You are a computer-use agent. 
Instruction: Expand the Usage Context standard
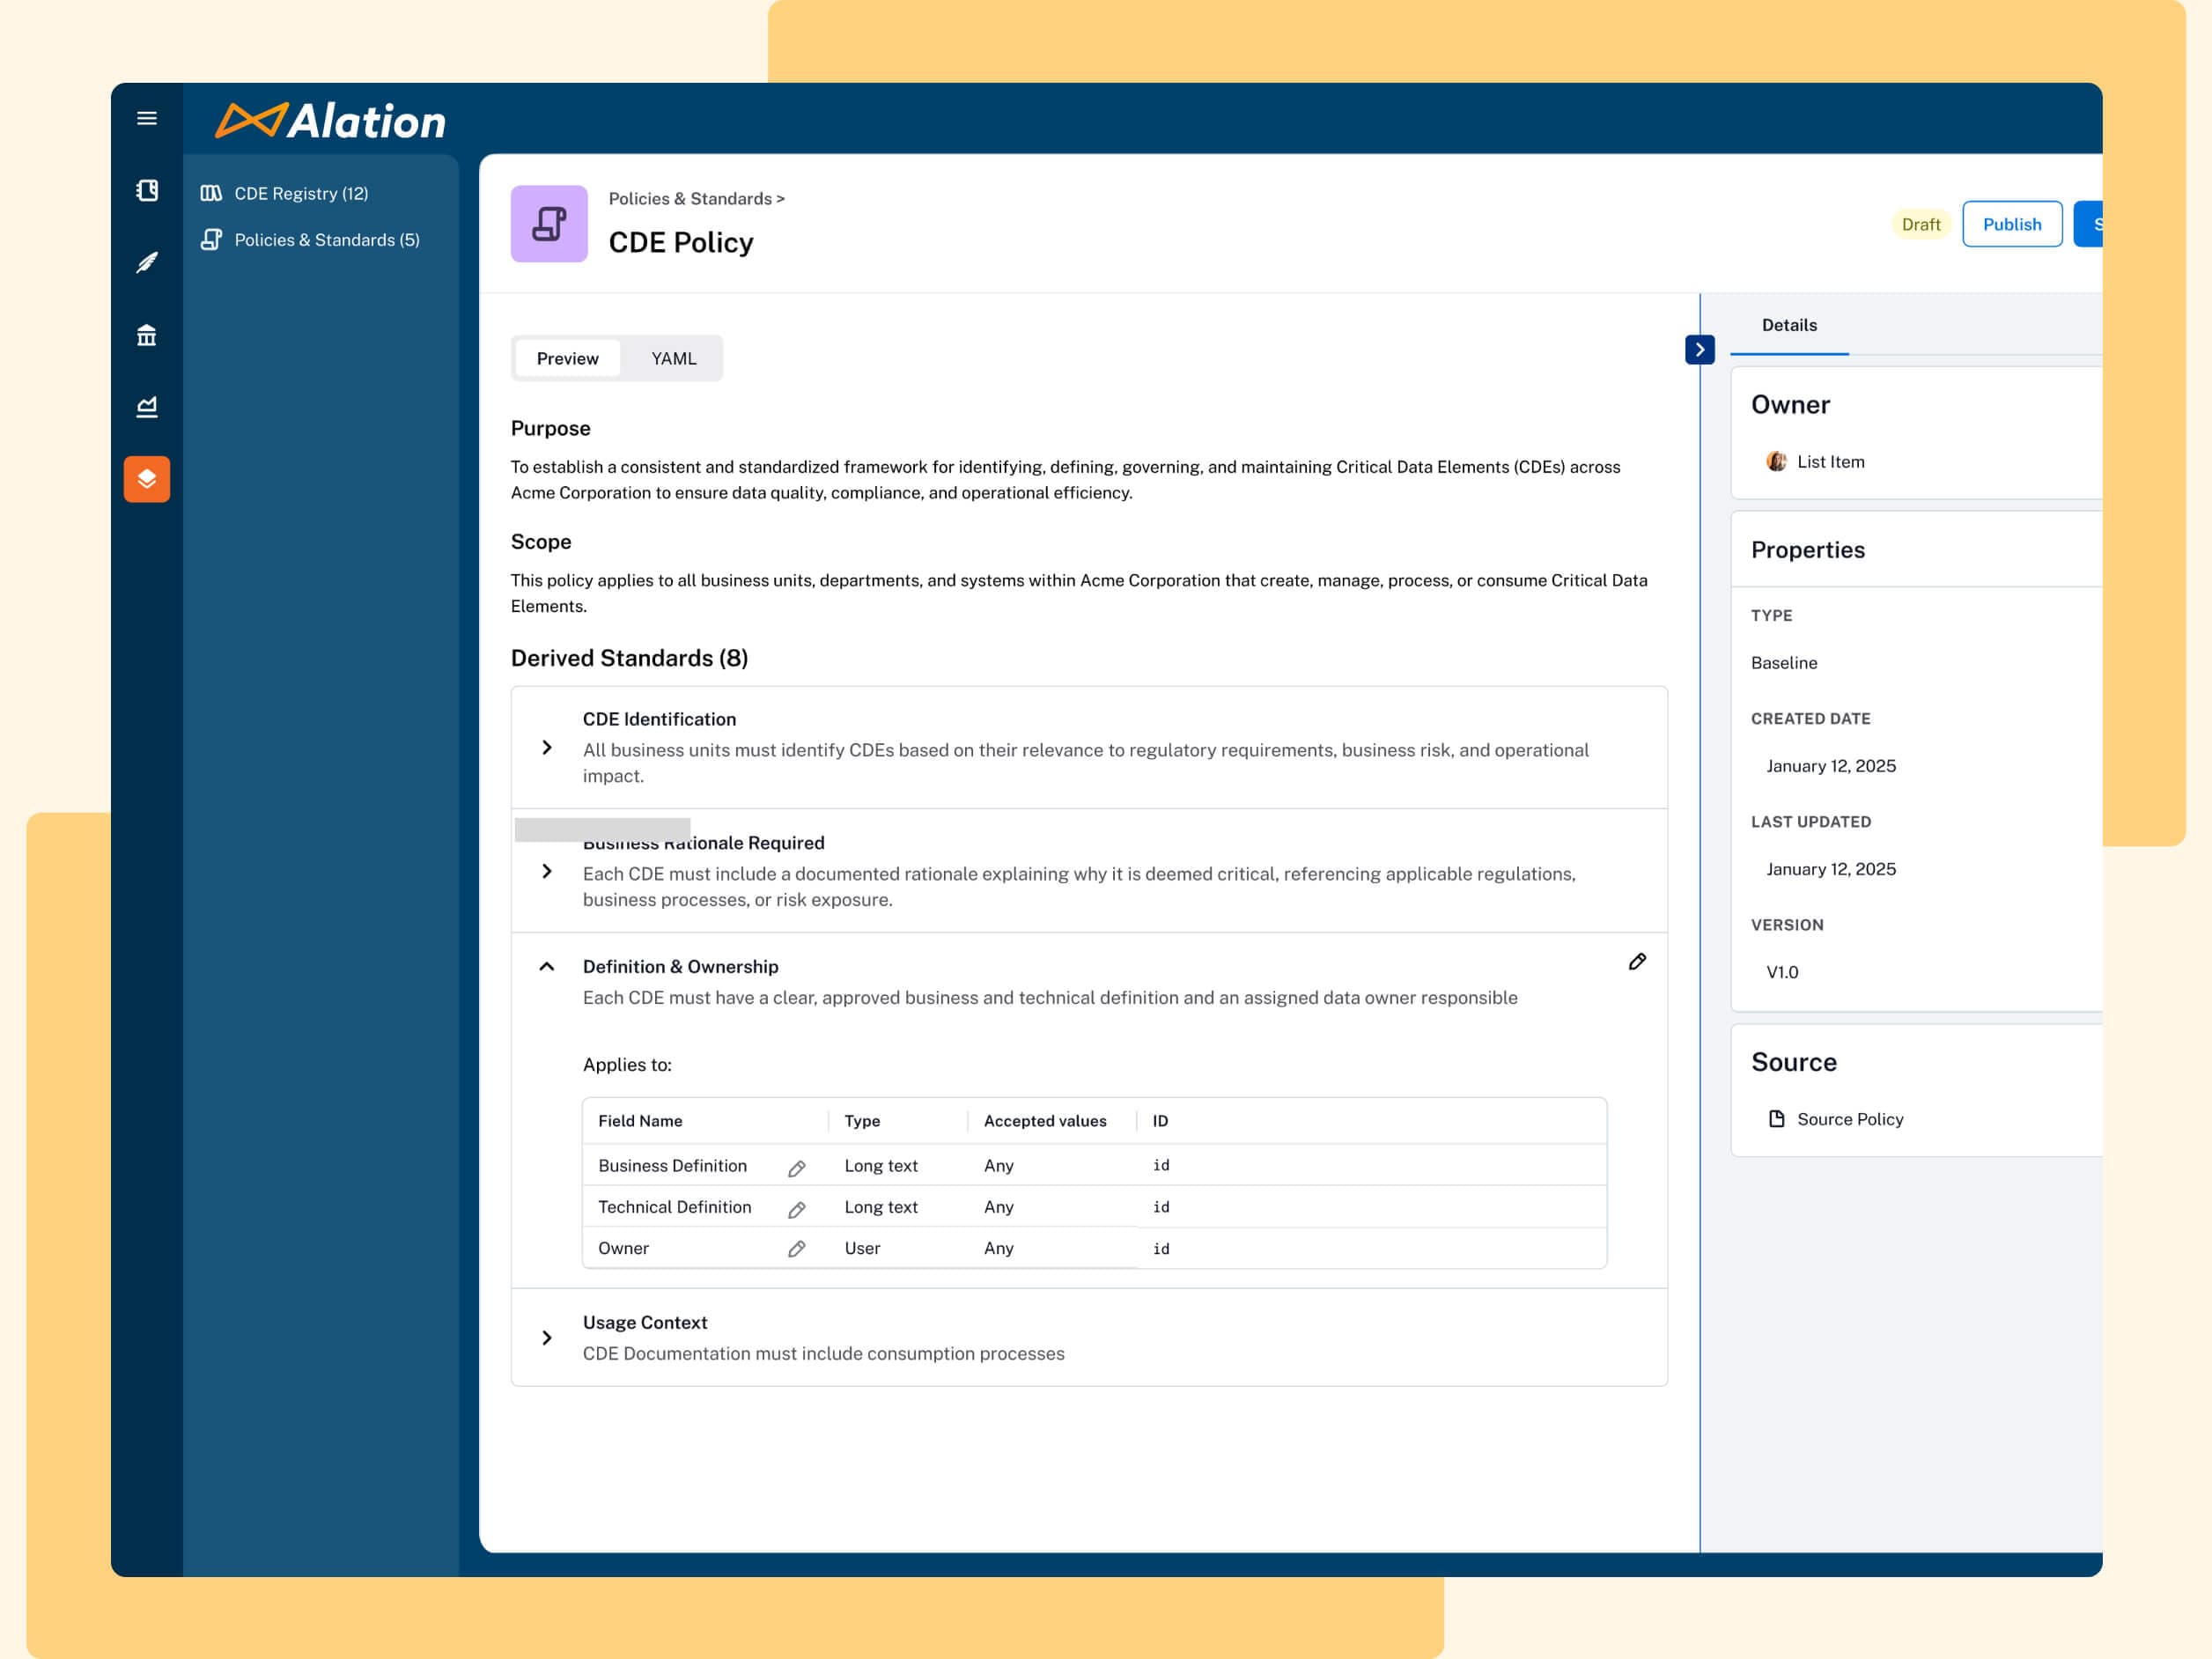pyautogui.click(x=547, y=1337)
